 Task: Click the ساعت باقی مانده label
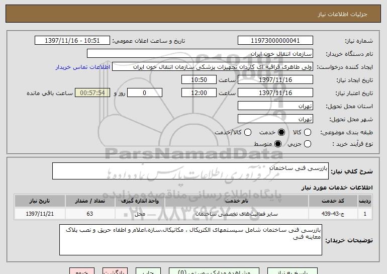(50, 93)
